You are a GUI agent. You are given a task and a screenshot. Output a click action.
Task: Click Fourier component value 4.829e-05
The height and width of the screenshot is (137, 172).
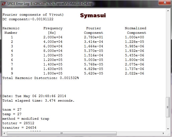(94, 69)
